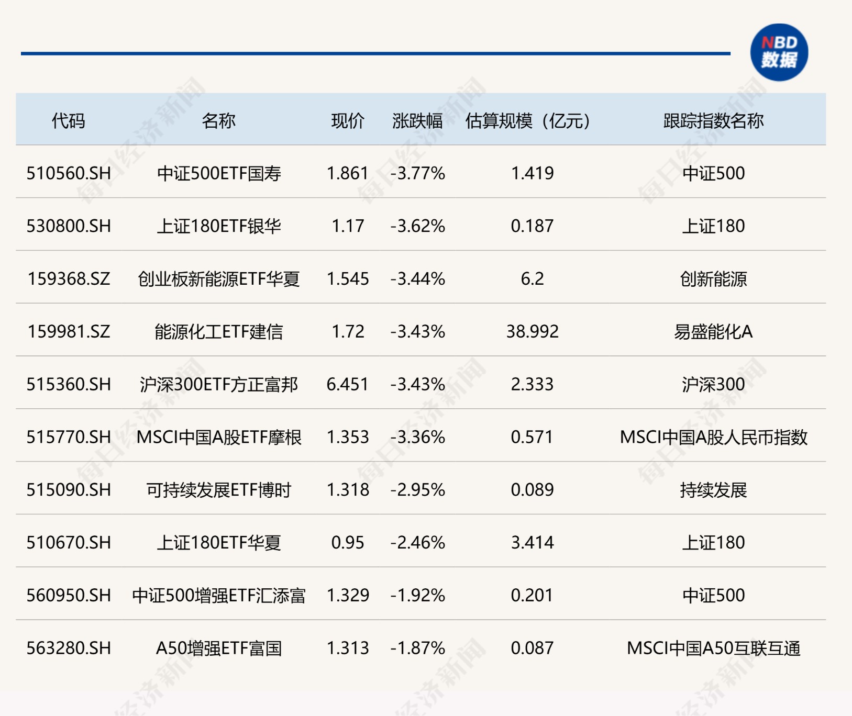
Task: Click the 名称 column header
Action: click(219, 121)
